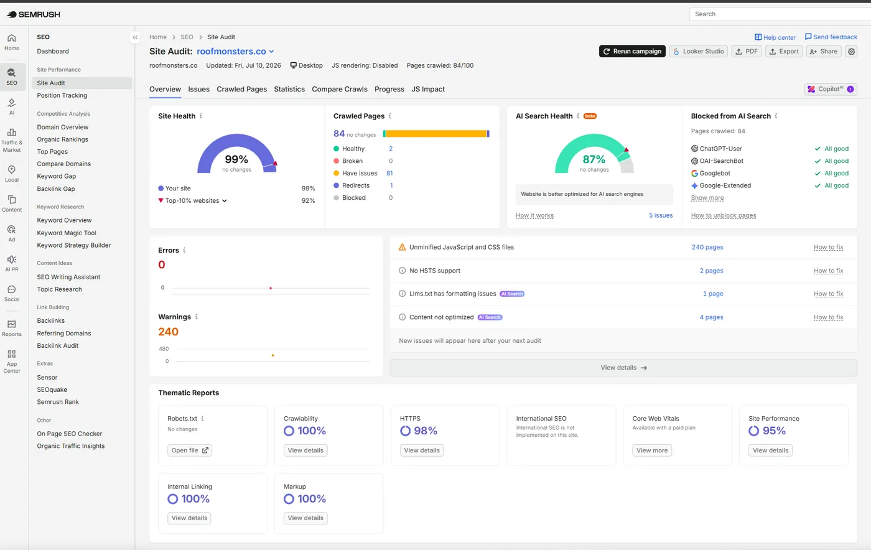
Task: Click the AI Search Health 87% gauge
Action: 594,154
